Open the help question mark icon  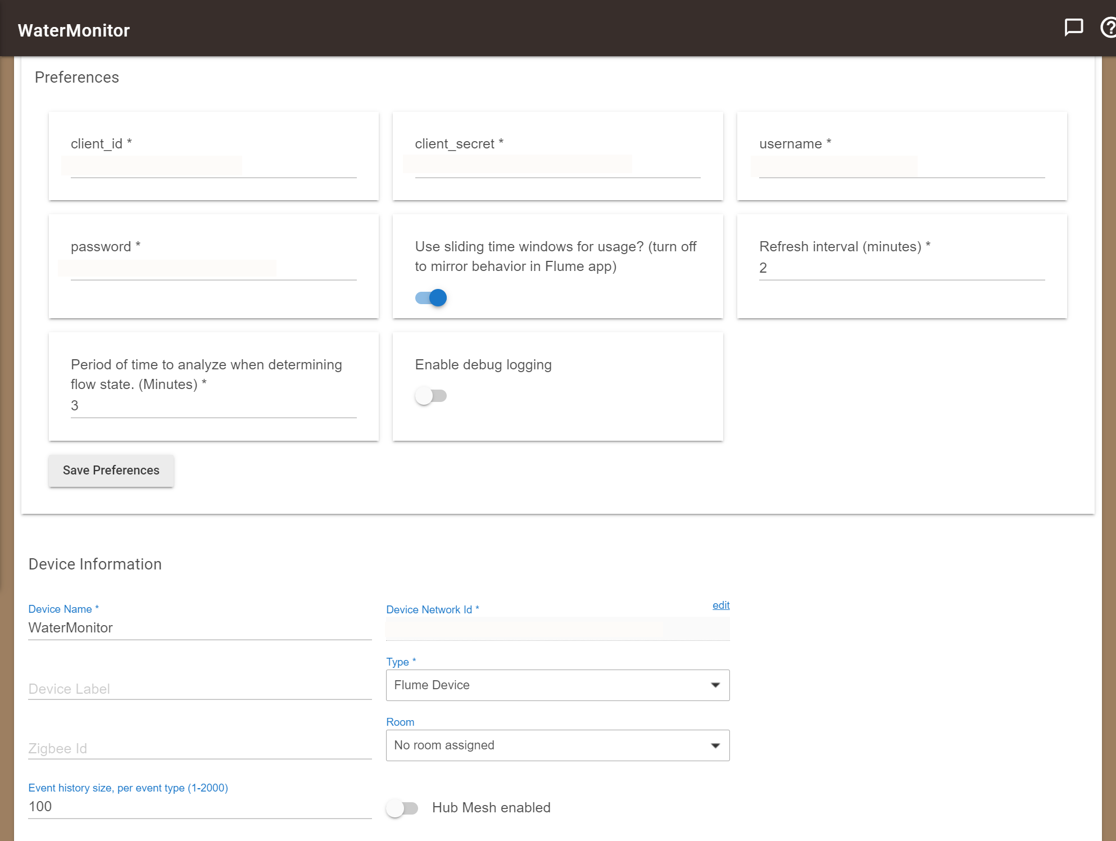(x=1108, y=28)
